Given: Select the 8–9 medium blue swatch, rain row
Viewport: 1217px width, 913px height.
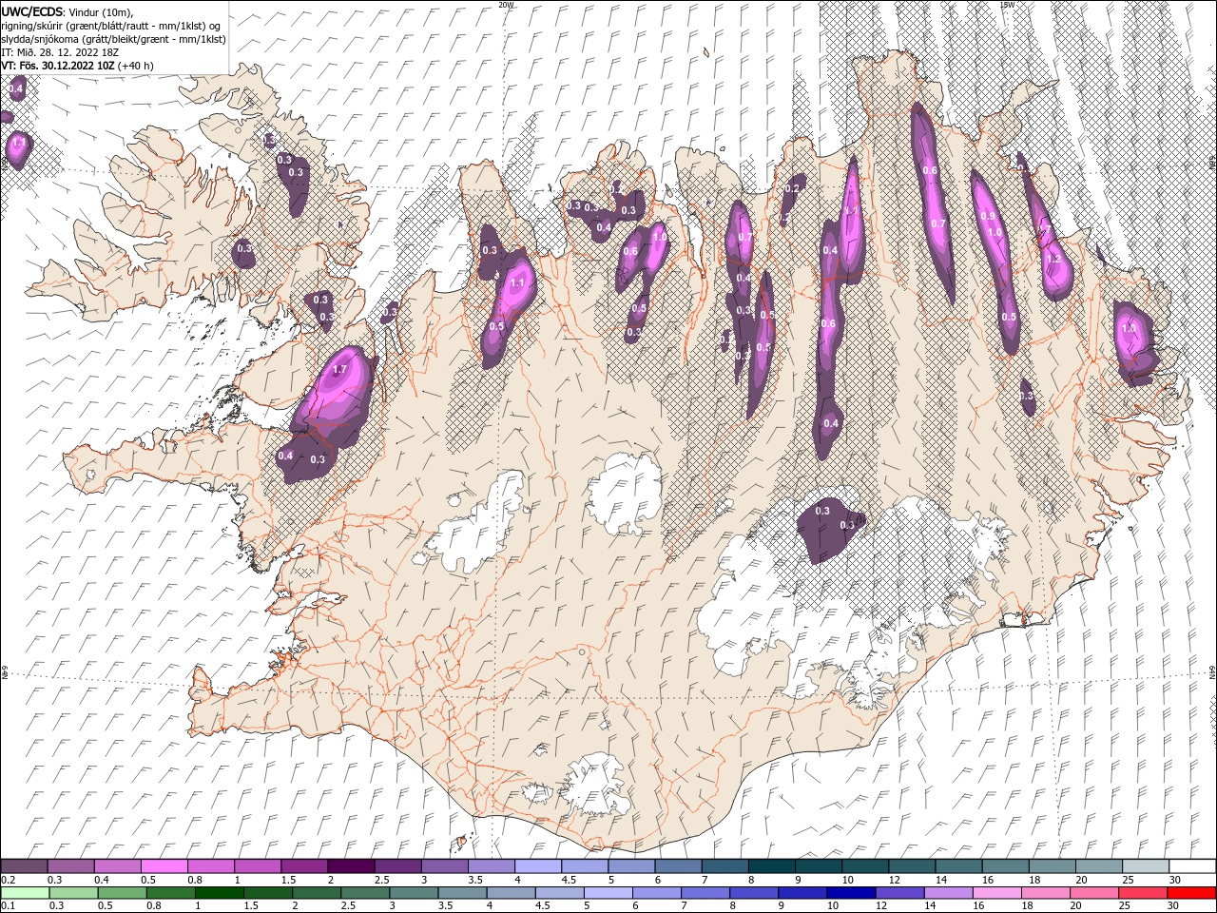Looking at the screenshot, I should tap(754, 893).
